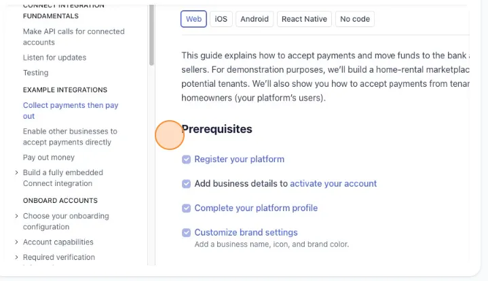Switch to the iOS tab

coord(221,19)
